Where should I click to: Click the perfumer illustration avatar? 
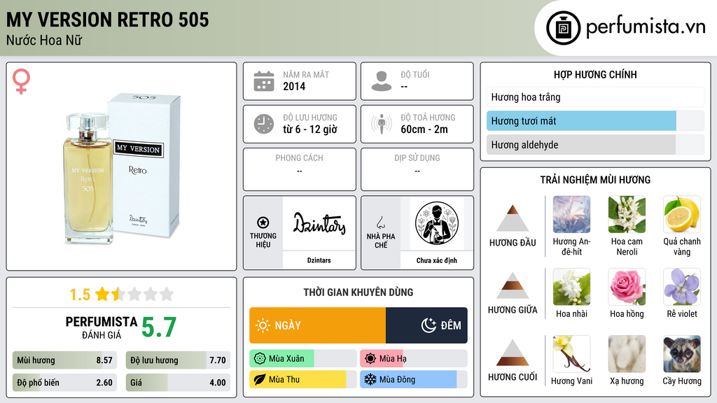click(437, 223)
